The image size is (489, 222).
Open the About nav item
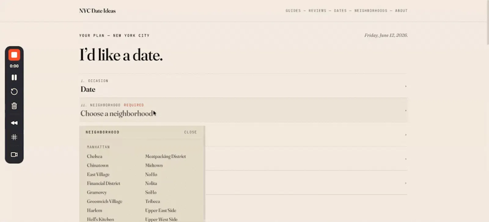coord(401,11)
